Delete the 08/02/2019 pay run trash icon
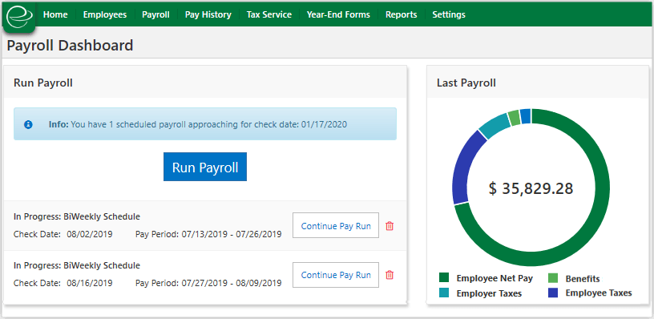654x319 pixels. (x=390, y=226)
